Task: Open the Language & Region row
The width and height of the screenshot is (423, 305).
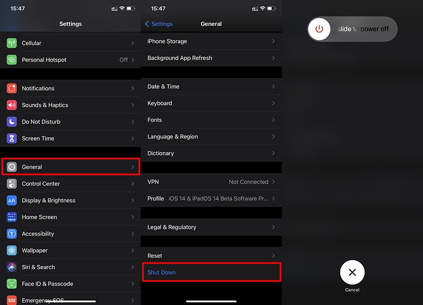Action: pyautogui.click(x=212, y=137)
